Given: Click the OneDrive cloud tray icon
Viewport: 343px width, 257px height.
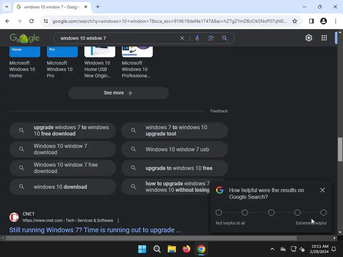Looking at the screenshot, I should tap(283, 249).
